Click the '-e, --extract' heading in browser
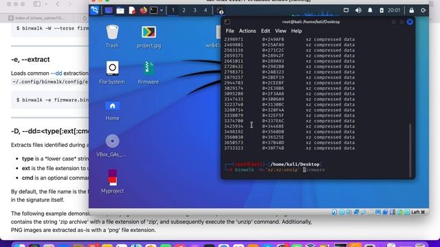440x247 pixels. 30,60
